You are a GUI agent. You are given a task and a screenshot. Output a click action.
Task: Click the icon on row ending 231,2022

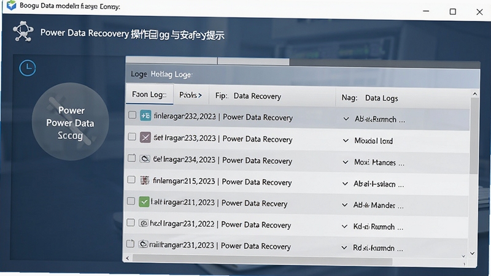(x=144, y=223)
